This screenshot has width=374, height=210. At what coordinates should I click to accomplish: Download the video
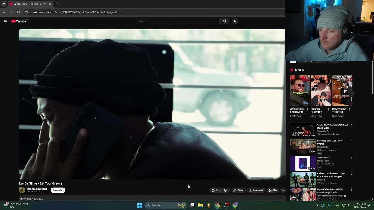(x=256, y=190)
